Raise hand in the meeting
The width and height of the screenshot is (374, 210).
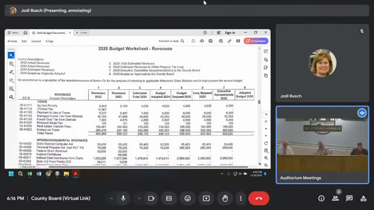(x=225, y=198)
